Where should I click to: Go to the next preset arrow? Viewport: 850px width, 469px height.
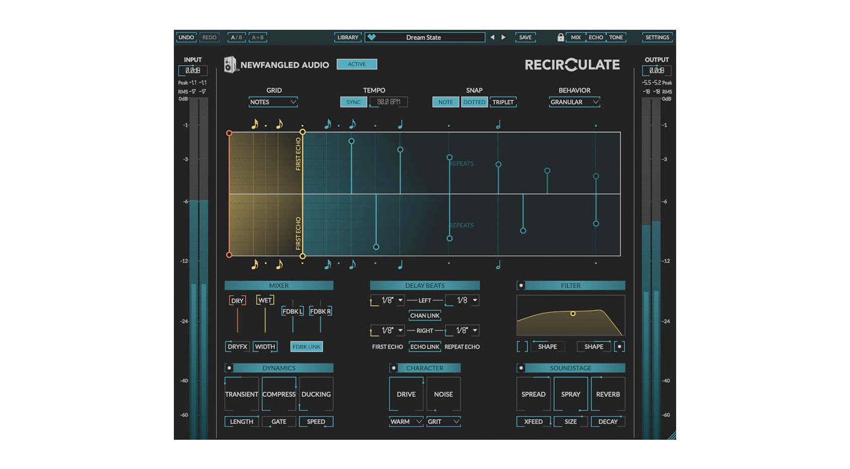pyautogui.click(x=503, y=37)
